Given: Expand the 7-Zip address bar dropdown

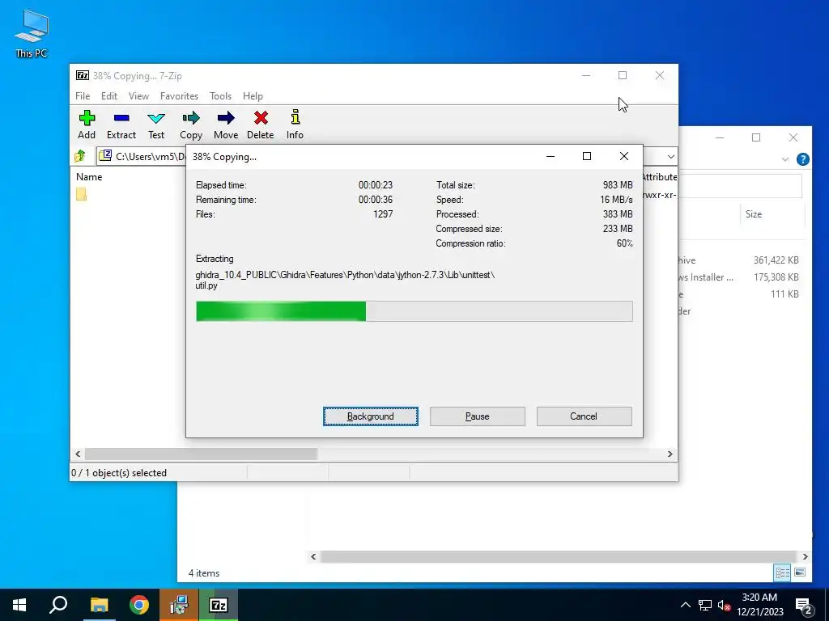Looking at the screenshot, I should point(670,156).
